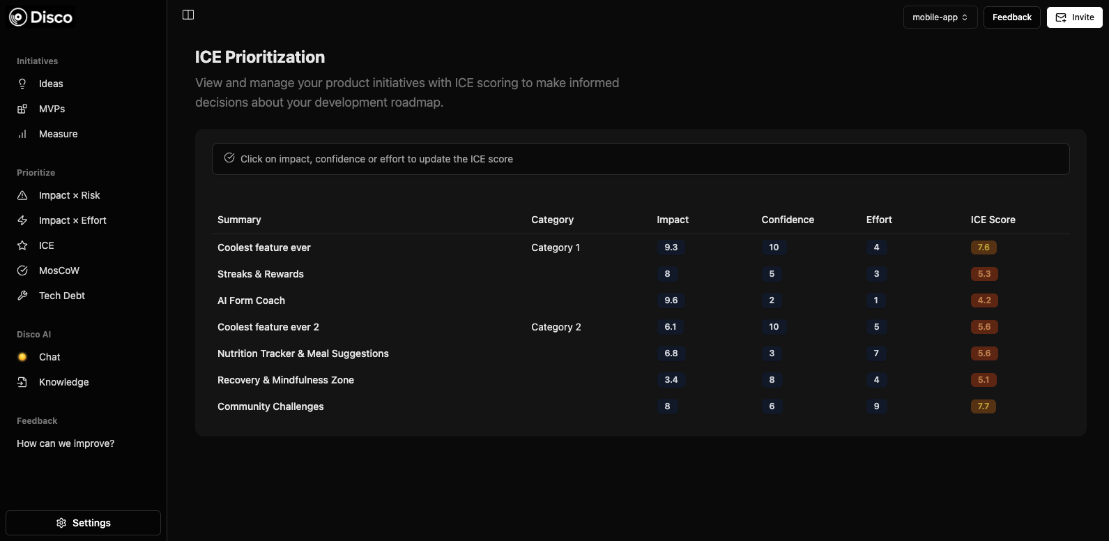Screen dimensions: 1109x541
Task: Click the ICE star icon
Action: 22,245
